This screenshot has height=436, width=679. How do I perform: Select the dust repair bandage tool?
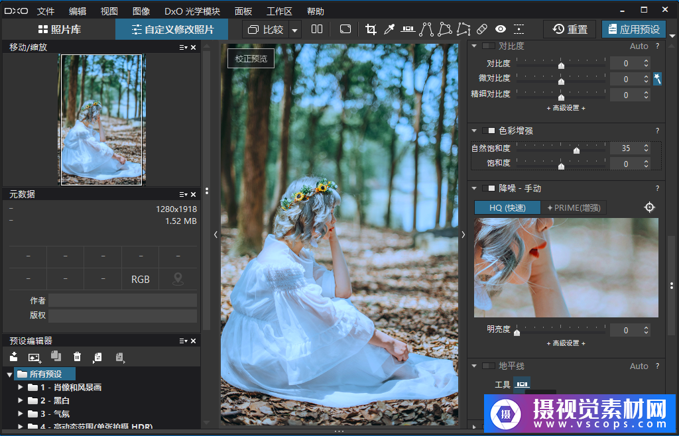[x=482, y=29]
